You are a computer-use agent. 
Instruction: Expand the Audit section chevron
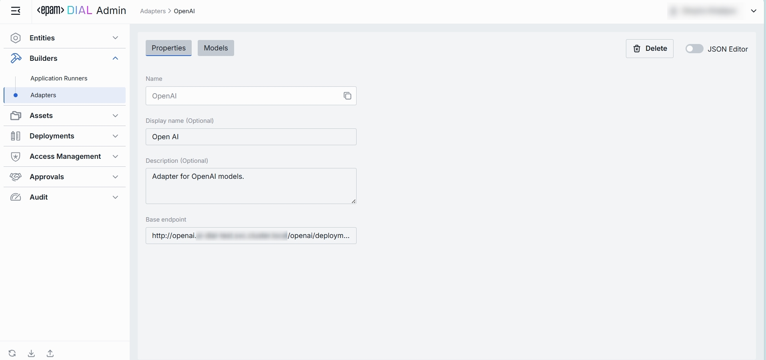[x=116, y=197]
